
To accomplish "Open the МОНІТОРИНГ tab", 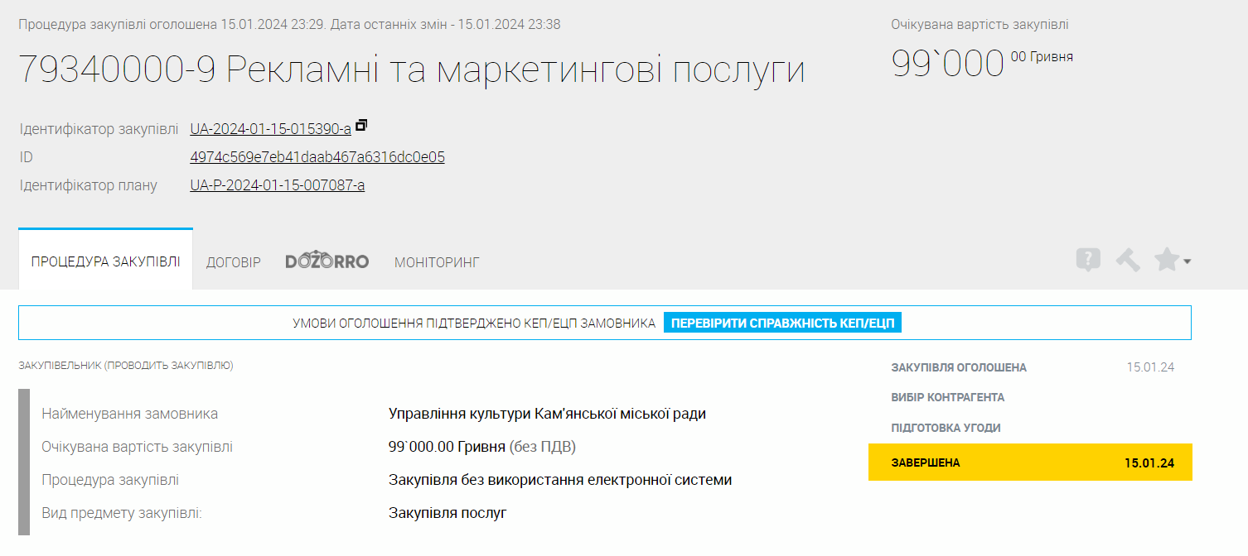I will click(437, 262).
